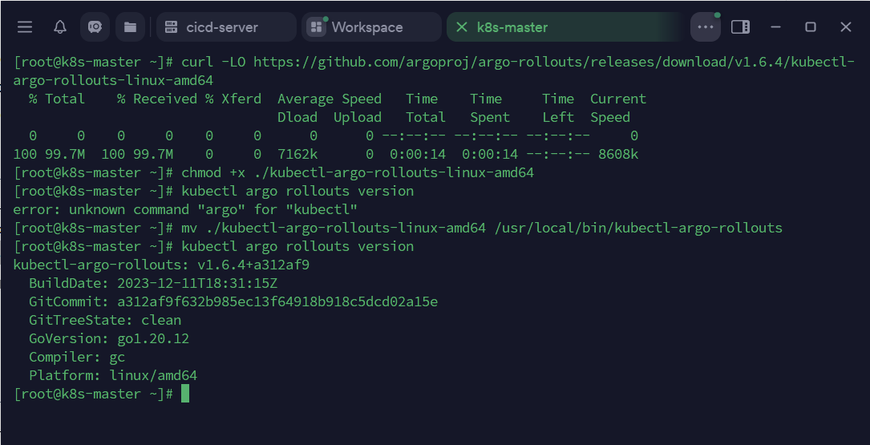Close the terminal application window

[845, 27]
